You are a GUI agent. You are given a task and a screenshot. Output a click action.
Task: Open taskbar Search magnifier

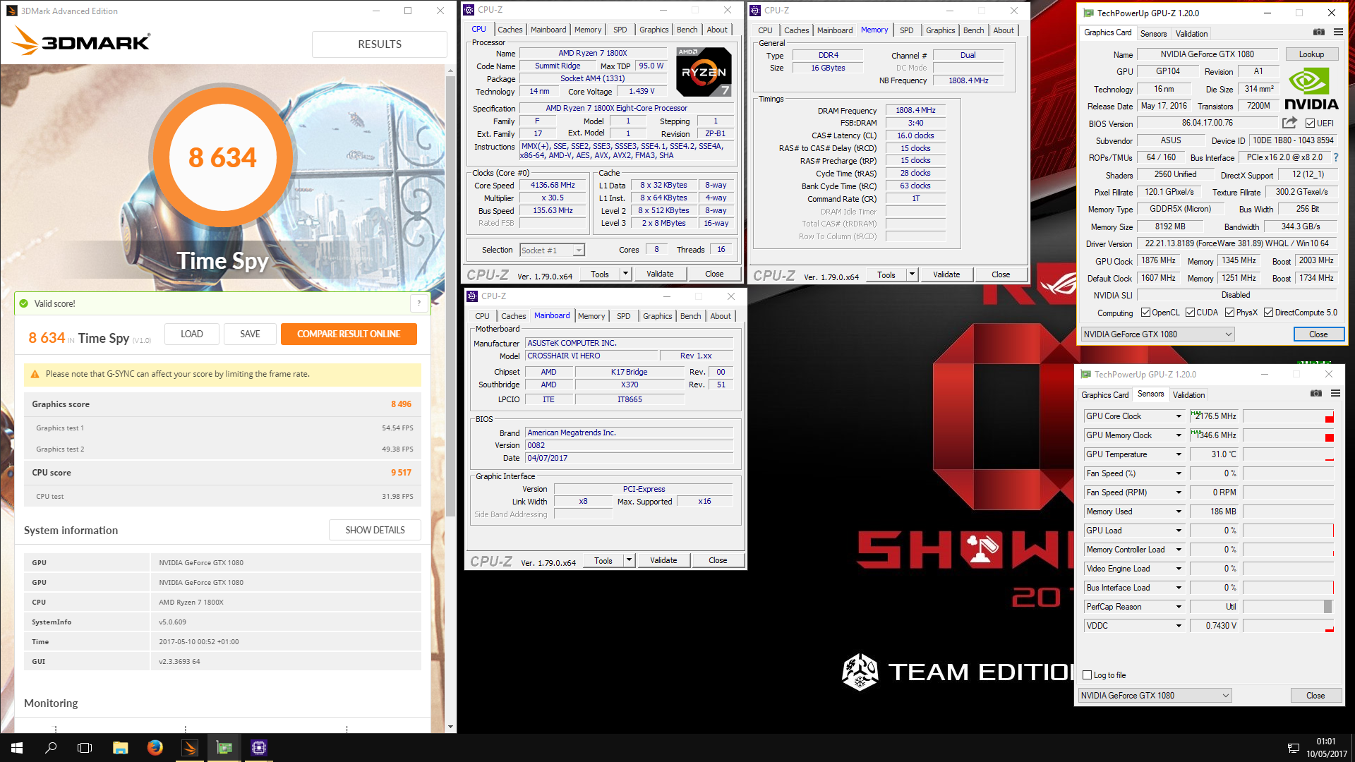pyautogui.click(x=51, y=748)
